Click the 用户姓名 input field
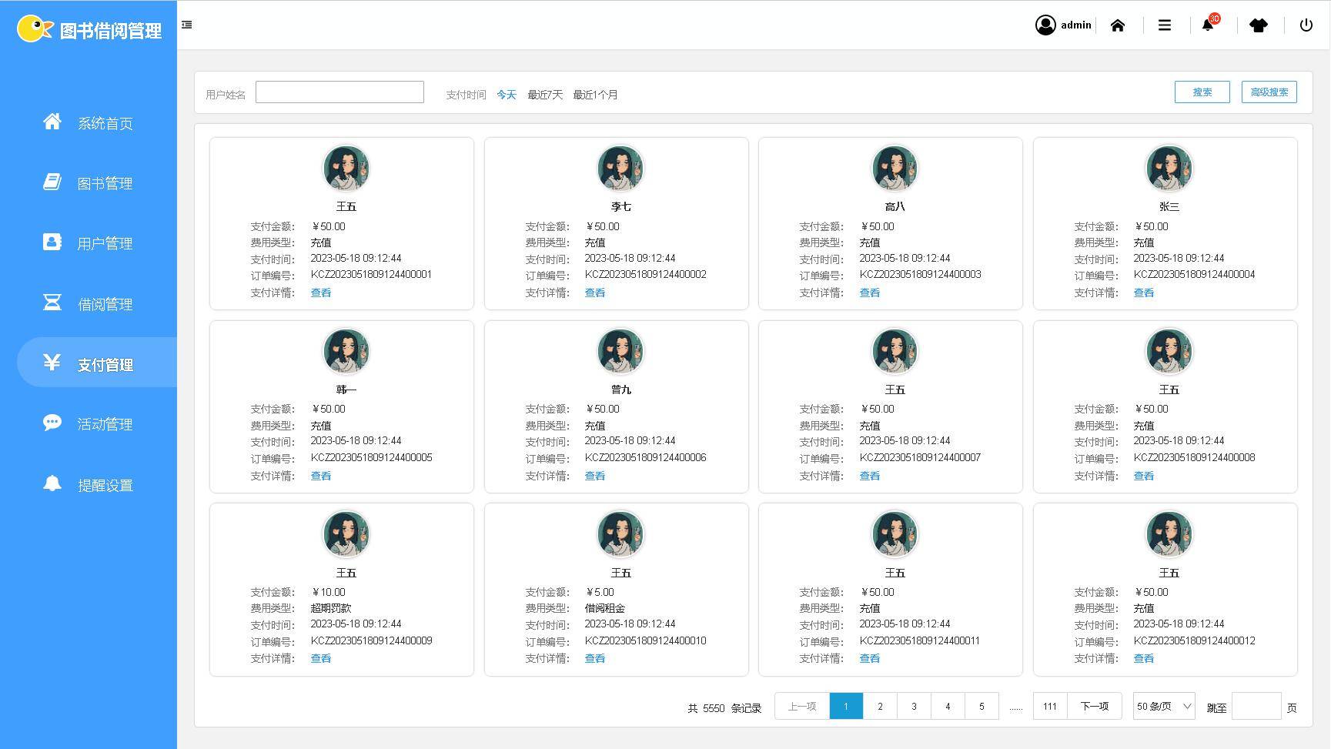The image size is (1331, 749). [339, 92]
